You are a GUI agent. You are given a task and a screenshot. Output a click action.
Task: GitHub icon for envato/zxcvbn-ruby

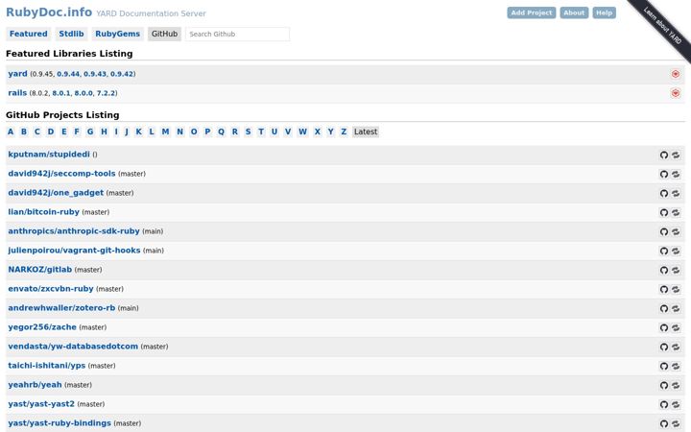(x=664, y=289)
